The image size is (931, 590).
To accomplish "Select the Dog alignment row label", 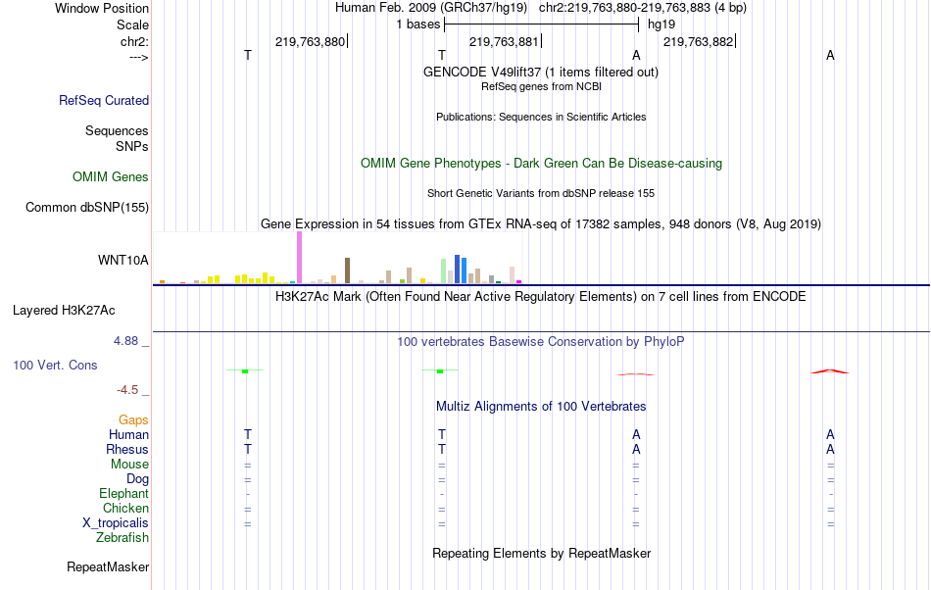I will click(137, 479).
